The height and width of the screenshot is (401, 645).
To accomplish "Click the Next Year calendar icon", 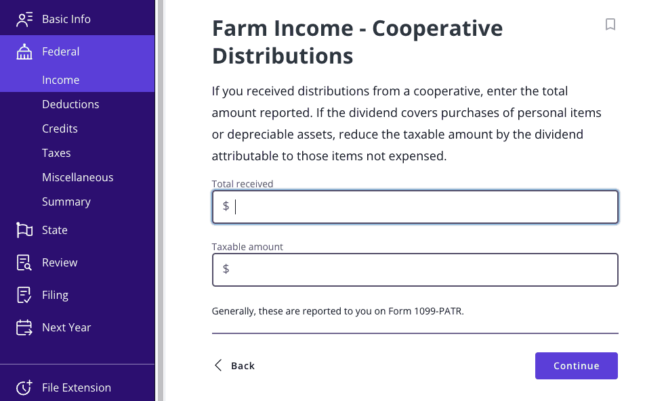I will [24, 327].
